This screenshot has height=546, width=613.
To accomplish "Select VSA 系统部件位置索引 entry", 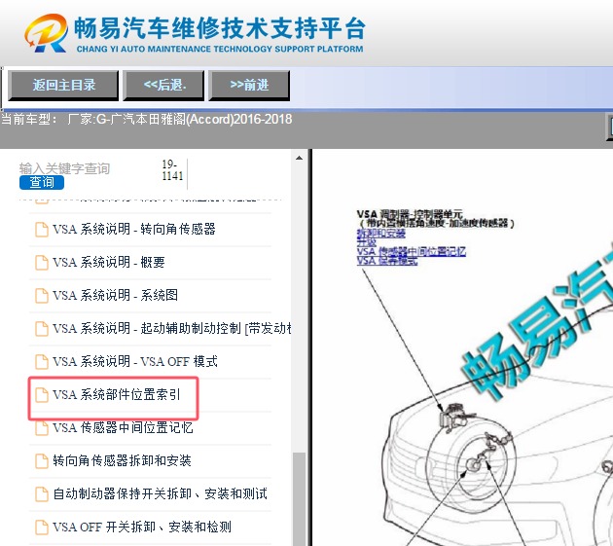I will (117, 394).
